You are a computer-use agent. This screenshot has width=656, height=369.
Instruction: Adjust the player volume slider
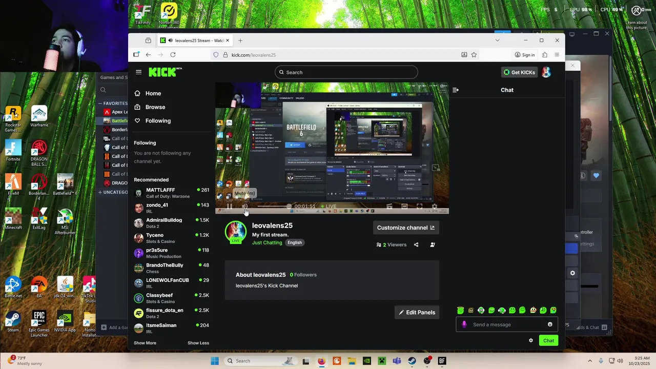click(x=274, y=207)
